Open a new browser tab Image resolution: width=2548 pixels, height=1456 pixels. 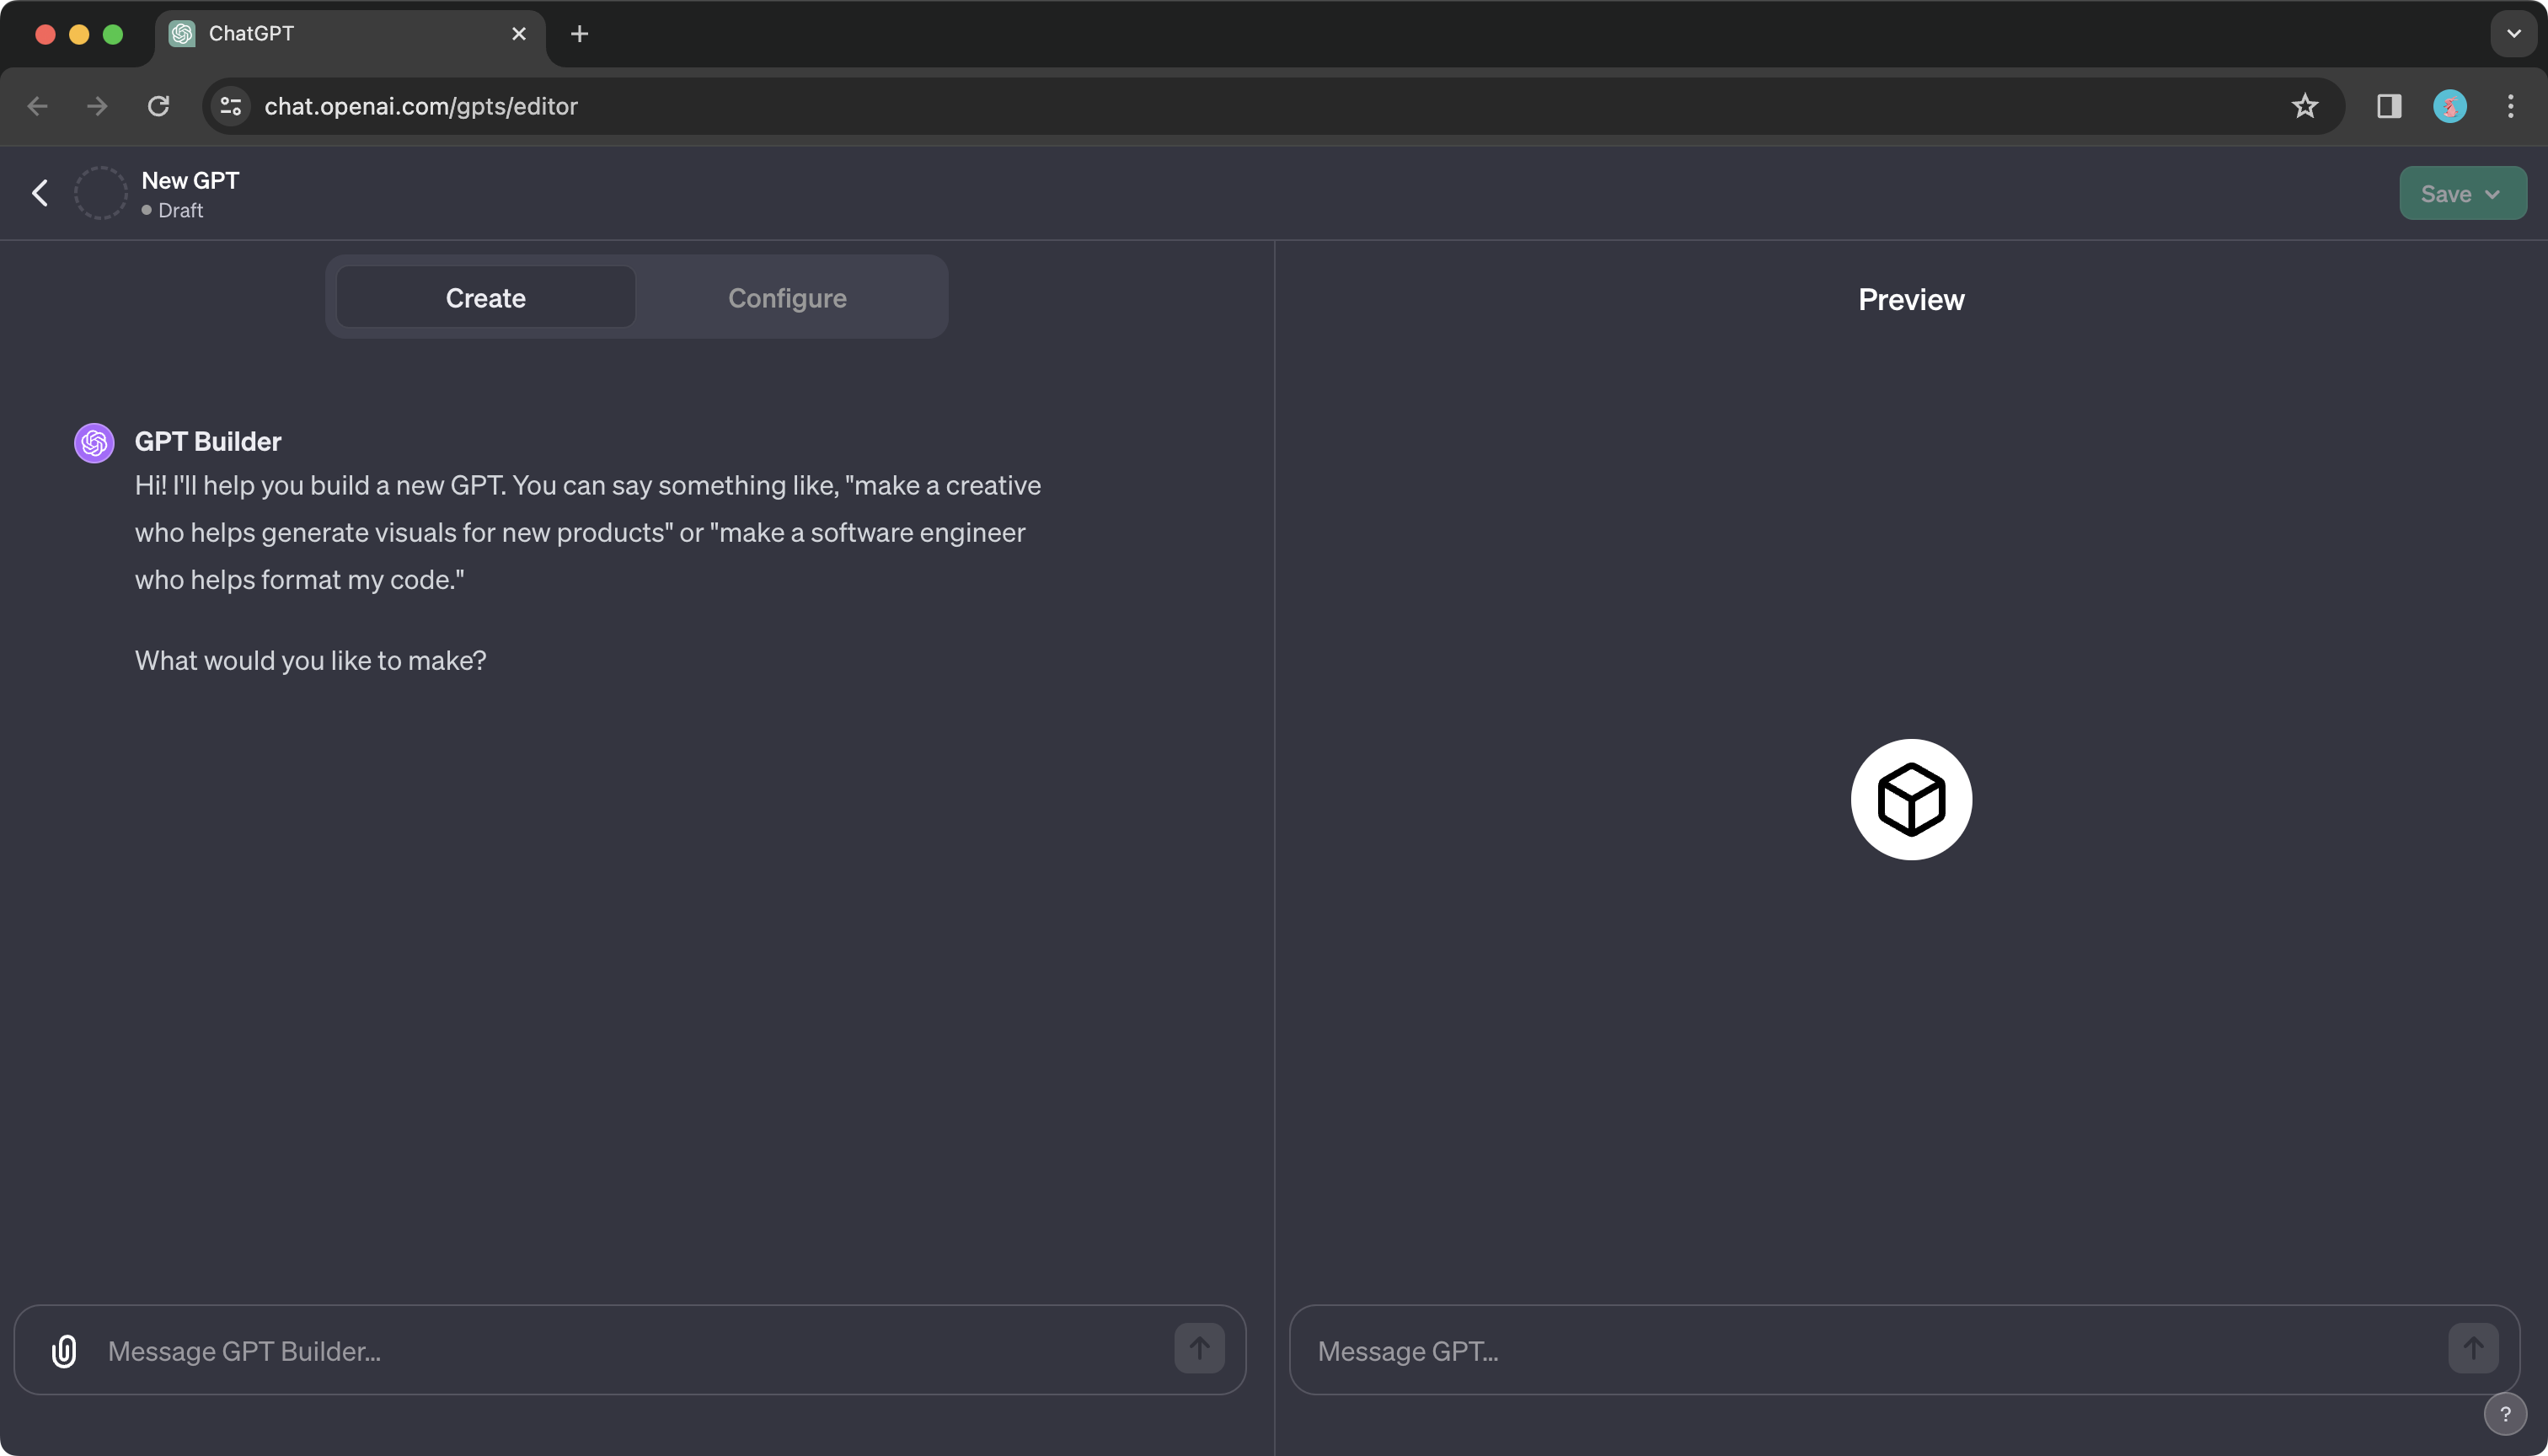[579, 34]
